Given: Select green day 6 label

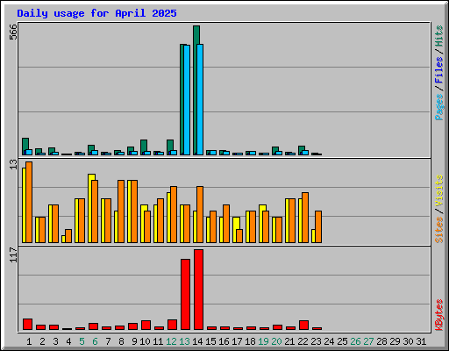Looking at the screenshot, I should coord(95,341).
